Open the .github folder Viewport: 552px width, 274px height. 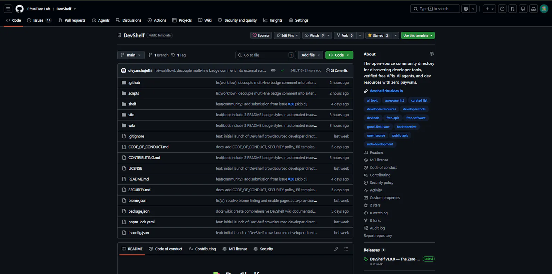[134, 83]
